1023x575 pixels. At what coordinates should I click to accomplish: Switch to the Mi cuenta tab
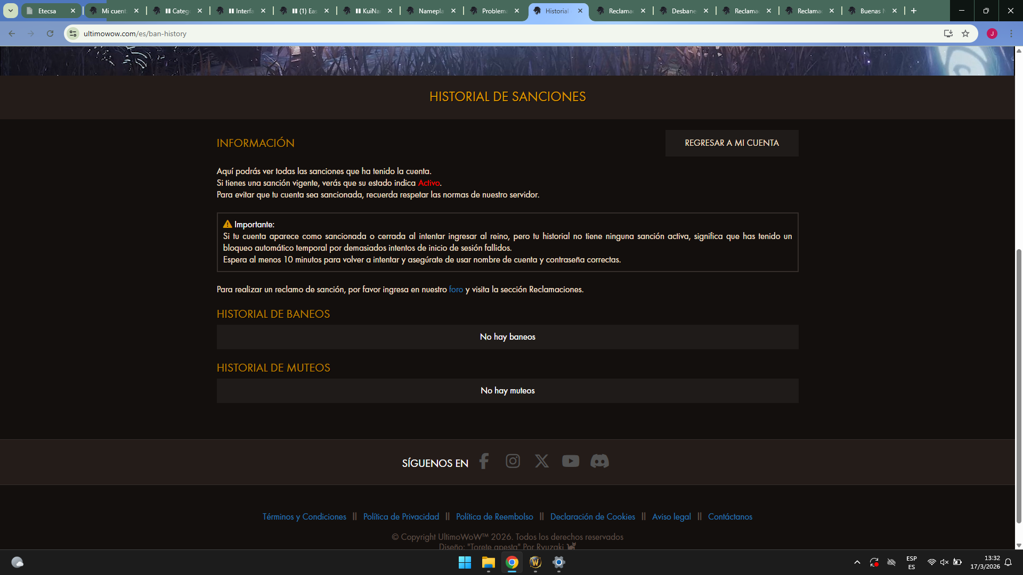tap(113, 11)
